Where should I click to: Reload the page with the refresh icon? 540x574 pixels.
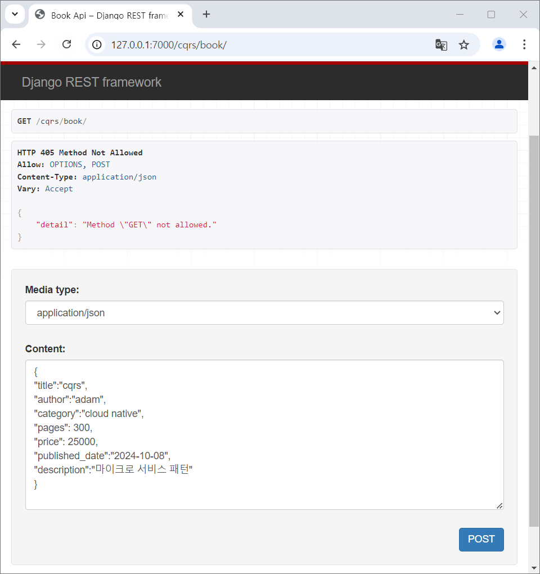point(66,44)
